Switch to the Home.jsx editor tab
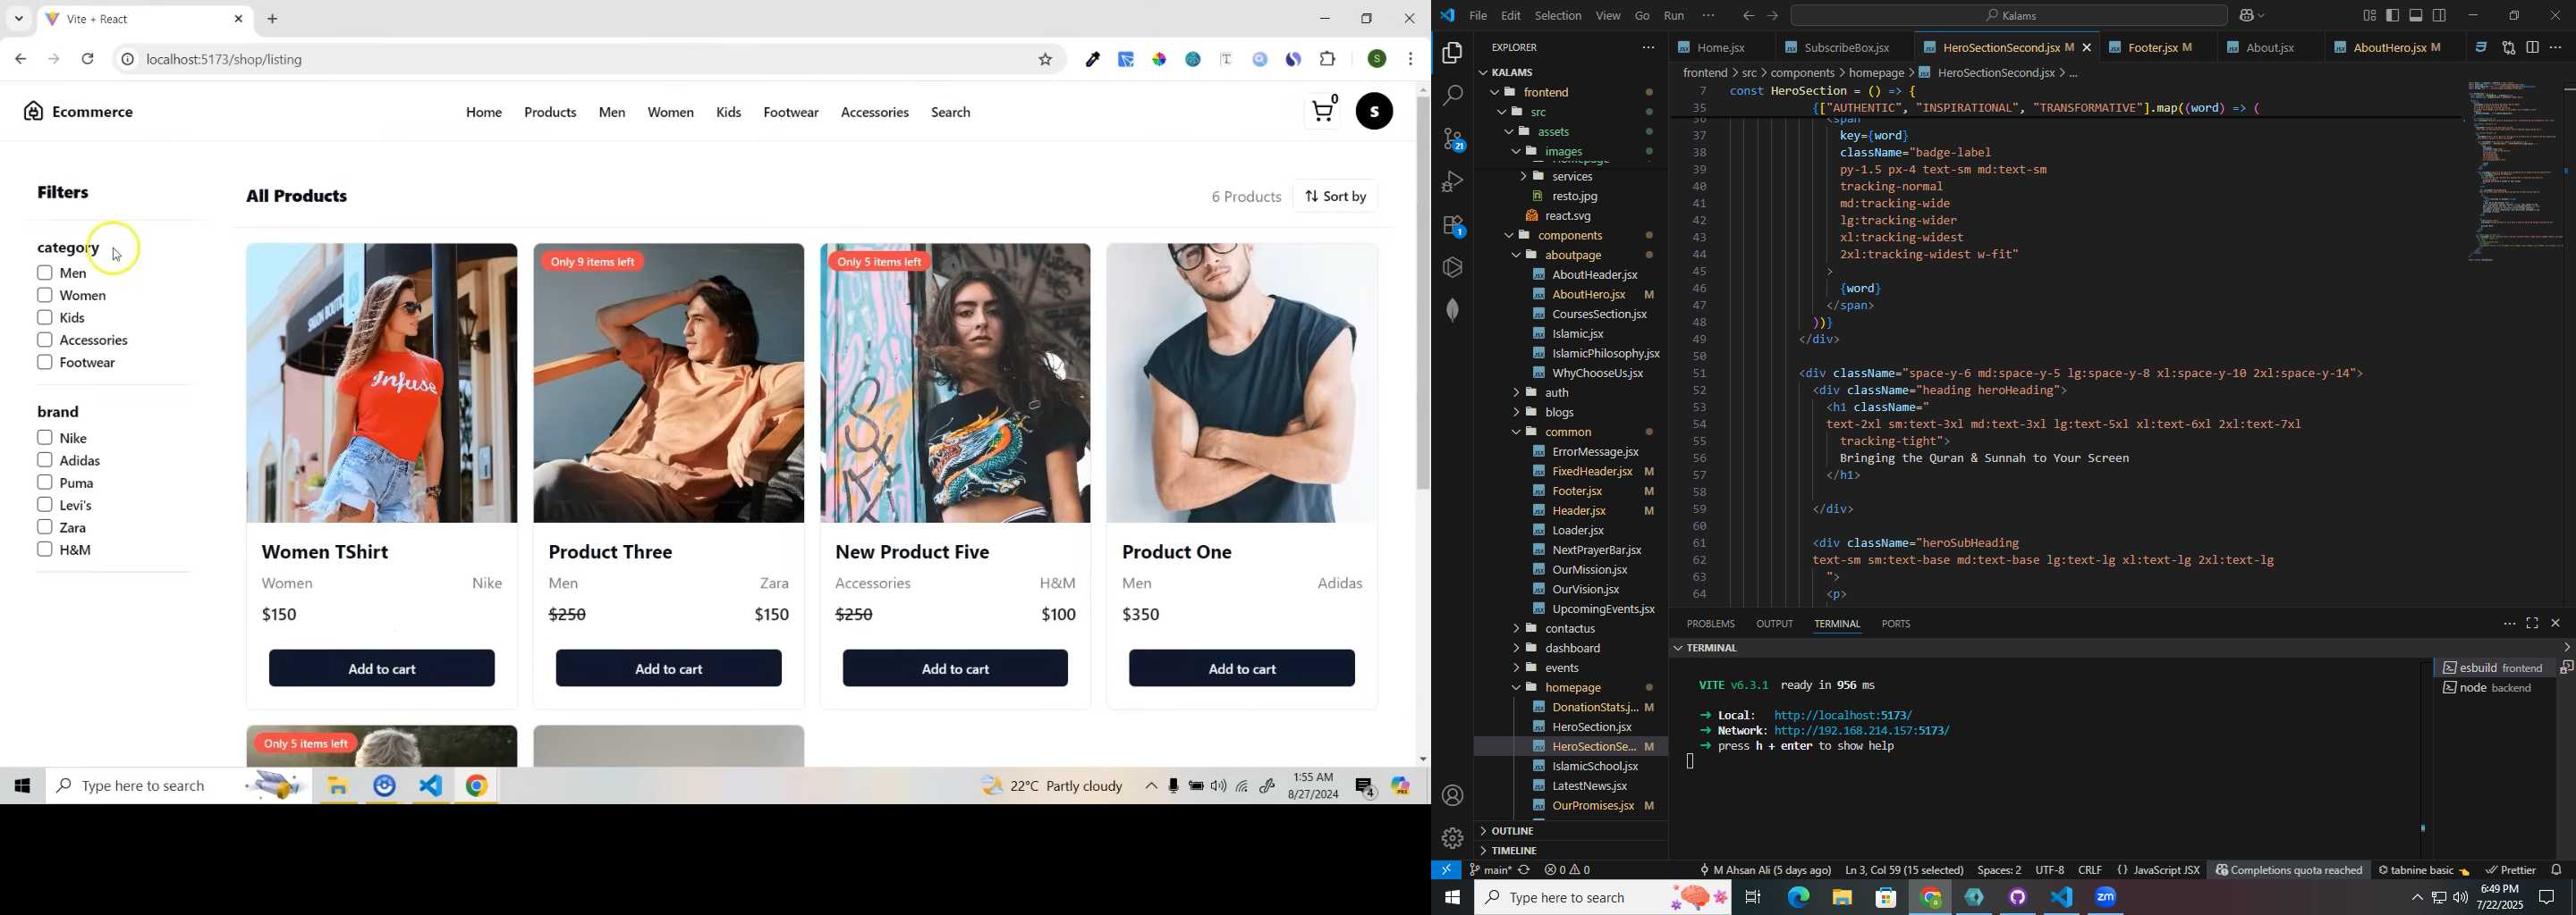This screenshot has height=915, width=2576. pyautogui.click(x=1718, y=48)
